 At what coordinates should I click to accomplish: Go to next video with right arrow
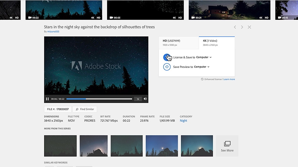coord(242,27)
